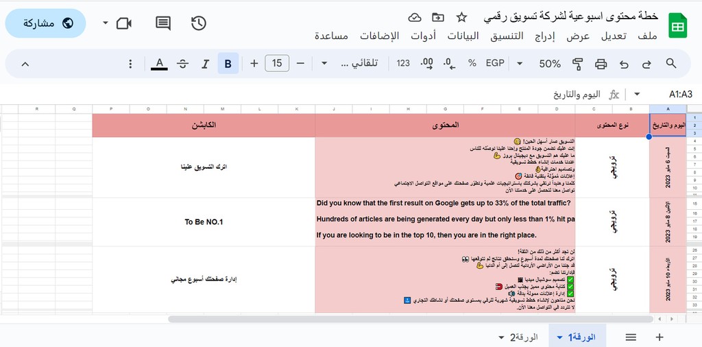Click the horizontal scrollbar
The width and height of the screenshot is (702, 347).
pyautogui.click(x=411, y=319)
